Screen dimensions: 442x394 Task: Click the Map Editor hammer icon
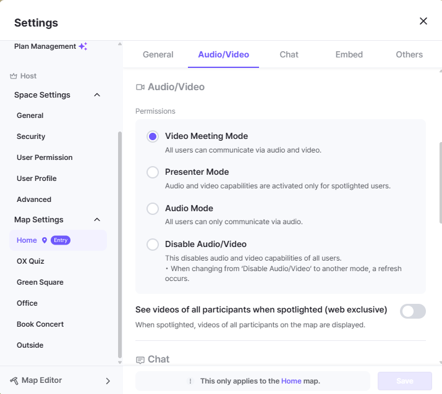(14, 380)
